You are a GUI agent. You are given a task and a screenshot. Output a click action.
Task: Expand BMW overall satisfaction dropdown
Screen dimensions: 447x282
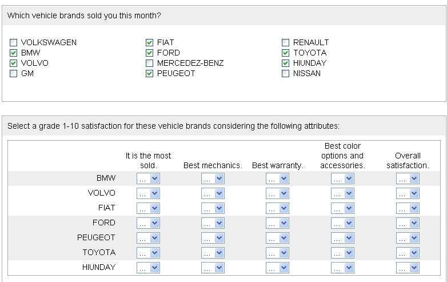[x=408, y=178]
